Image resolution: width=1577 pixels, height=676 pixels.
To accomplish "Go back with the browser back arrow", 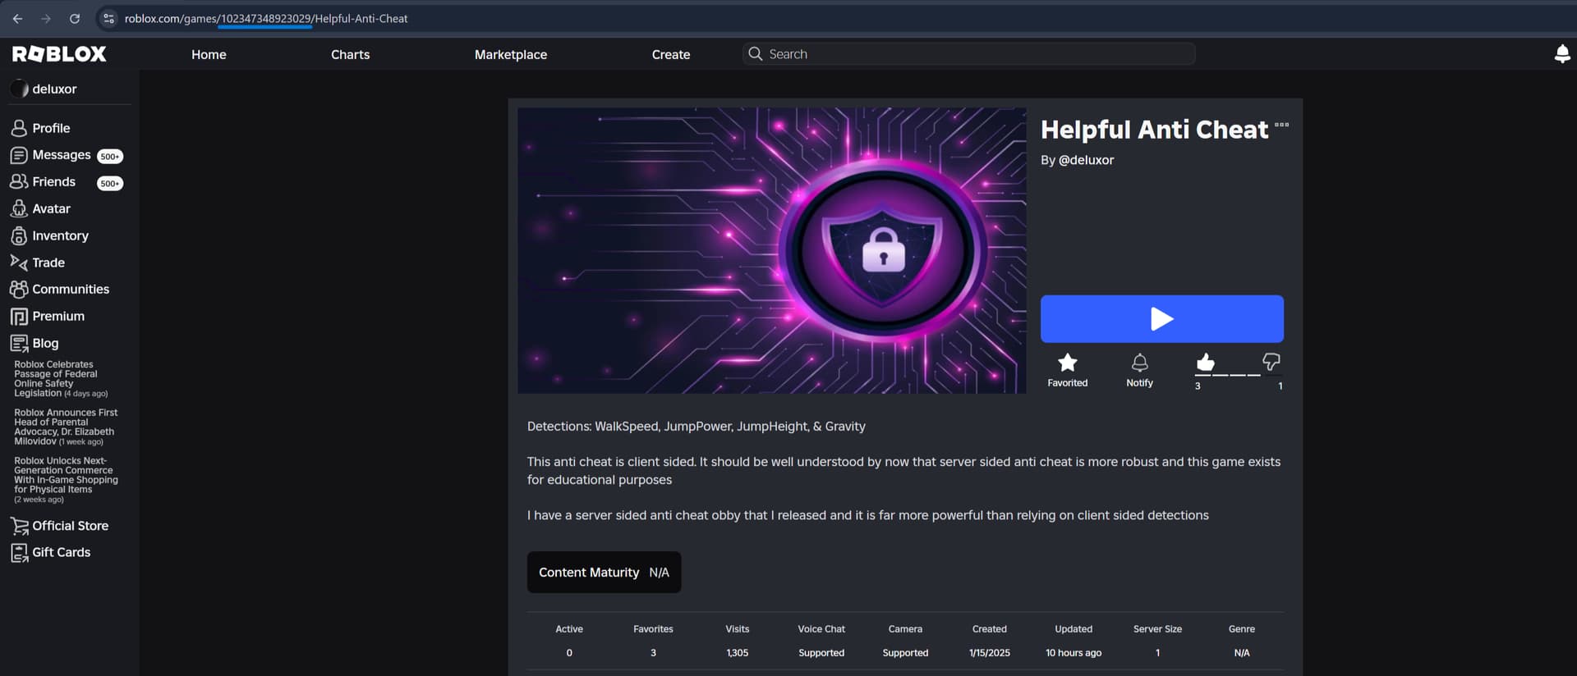I will click(17, 18).
